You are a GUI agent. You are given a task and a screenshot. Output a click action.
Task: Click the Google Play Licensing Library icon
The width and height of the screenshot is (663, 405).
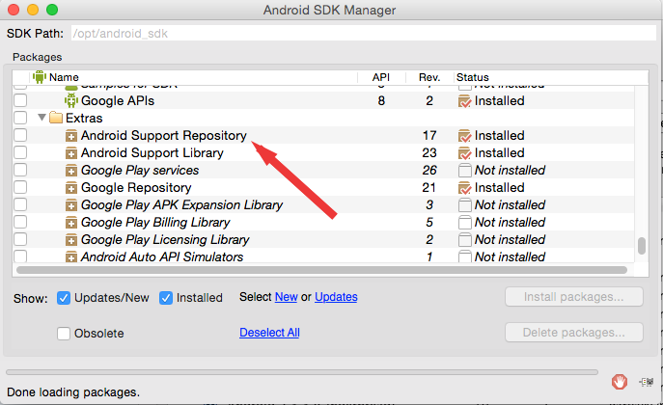pos(71,240)
